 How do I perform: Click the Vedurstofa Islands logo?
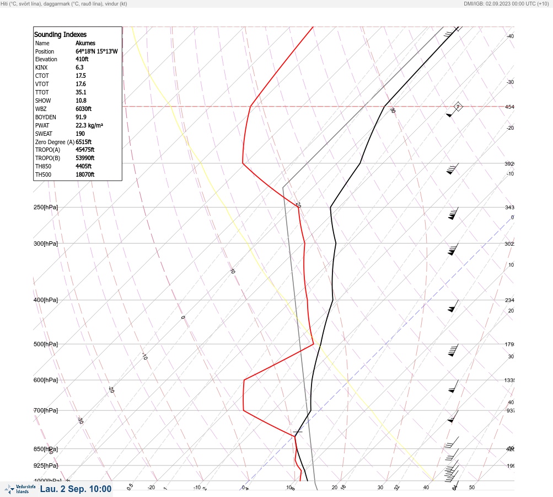coord(20,489)
